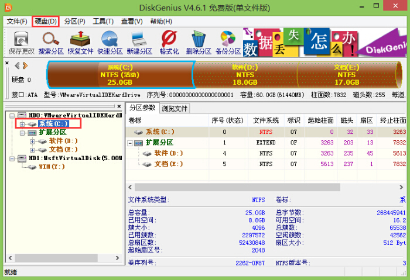Click the 删除分区 delete partition icon

[198, 43]
